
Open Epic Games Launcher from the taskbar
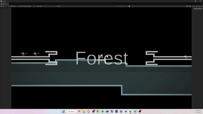[116, 111]
